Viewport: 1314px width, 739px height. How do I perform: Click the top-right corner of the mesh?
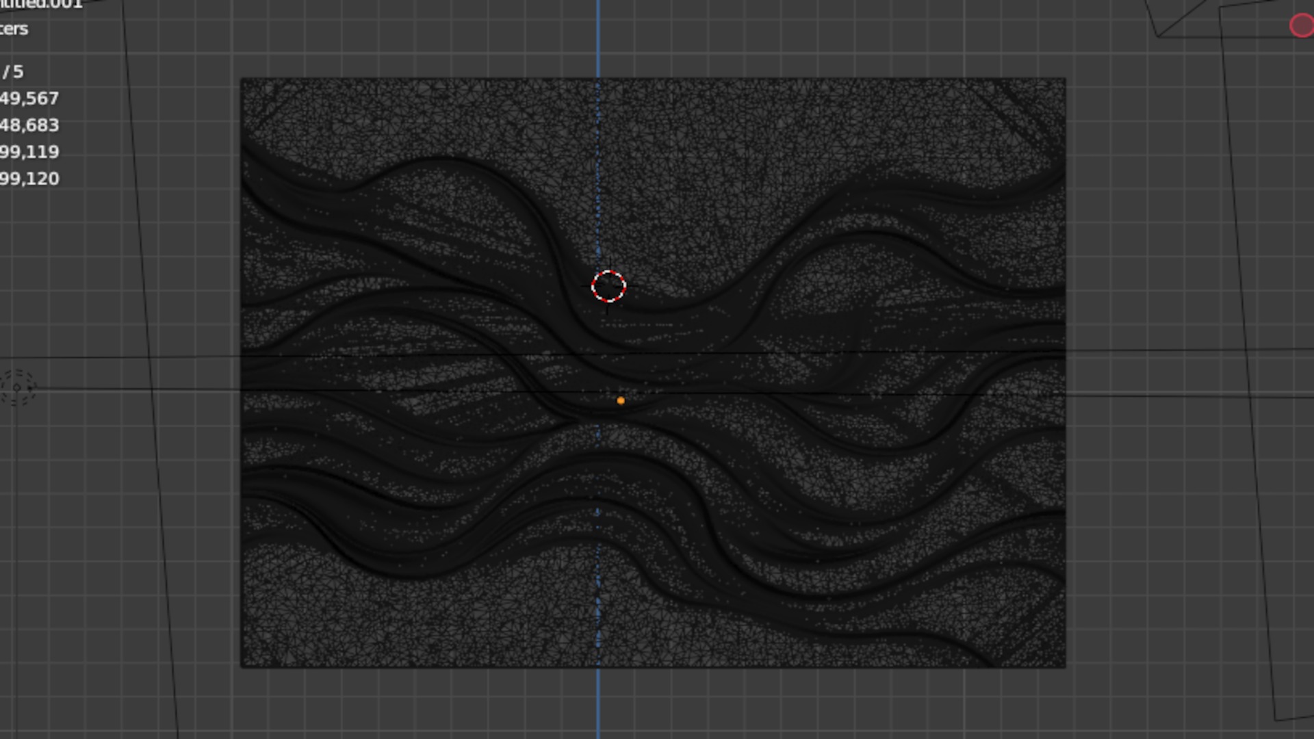coord(1065,79)
